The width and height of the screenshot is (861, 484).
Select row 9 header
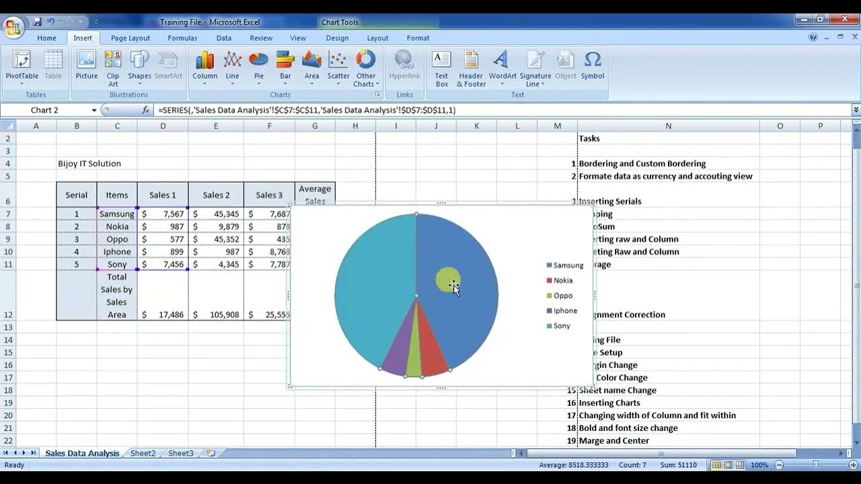click(7, 239)
